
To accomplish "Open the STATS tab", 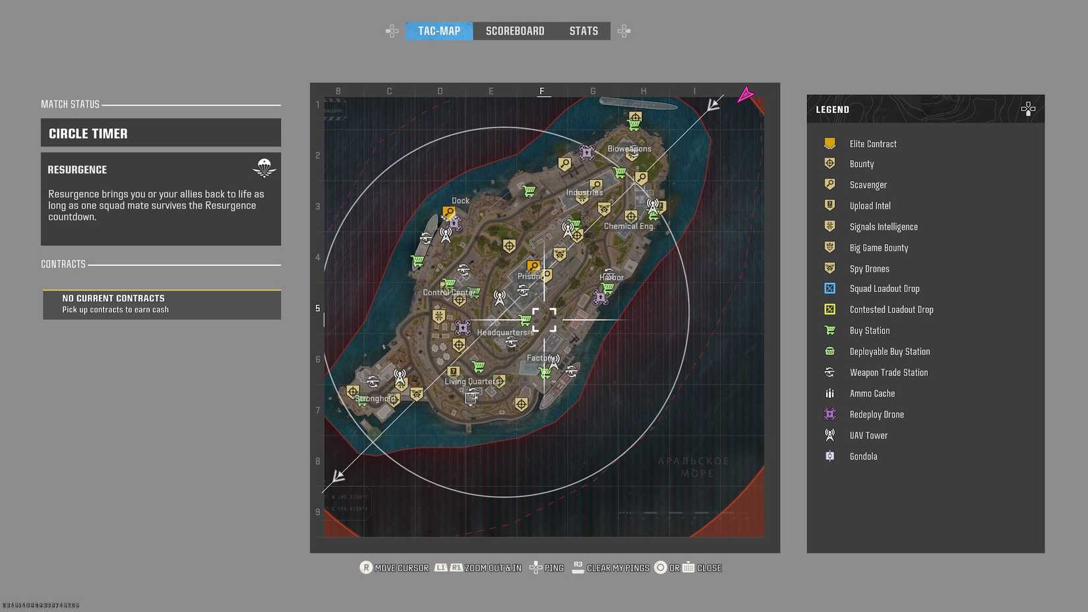I will (584, 30).
